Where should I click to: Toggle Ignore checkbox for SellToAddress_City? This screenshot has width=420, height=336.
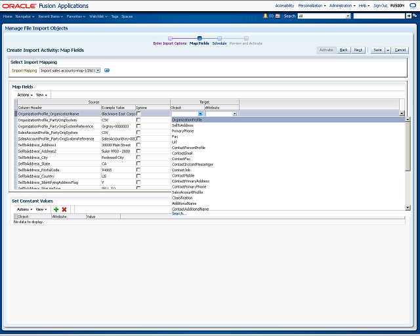pos(138,157)
